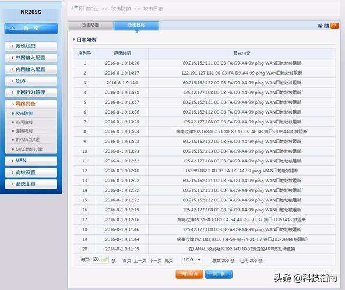Click the 记录时间 column header
The image size is (345, 290).
(122, 54)
